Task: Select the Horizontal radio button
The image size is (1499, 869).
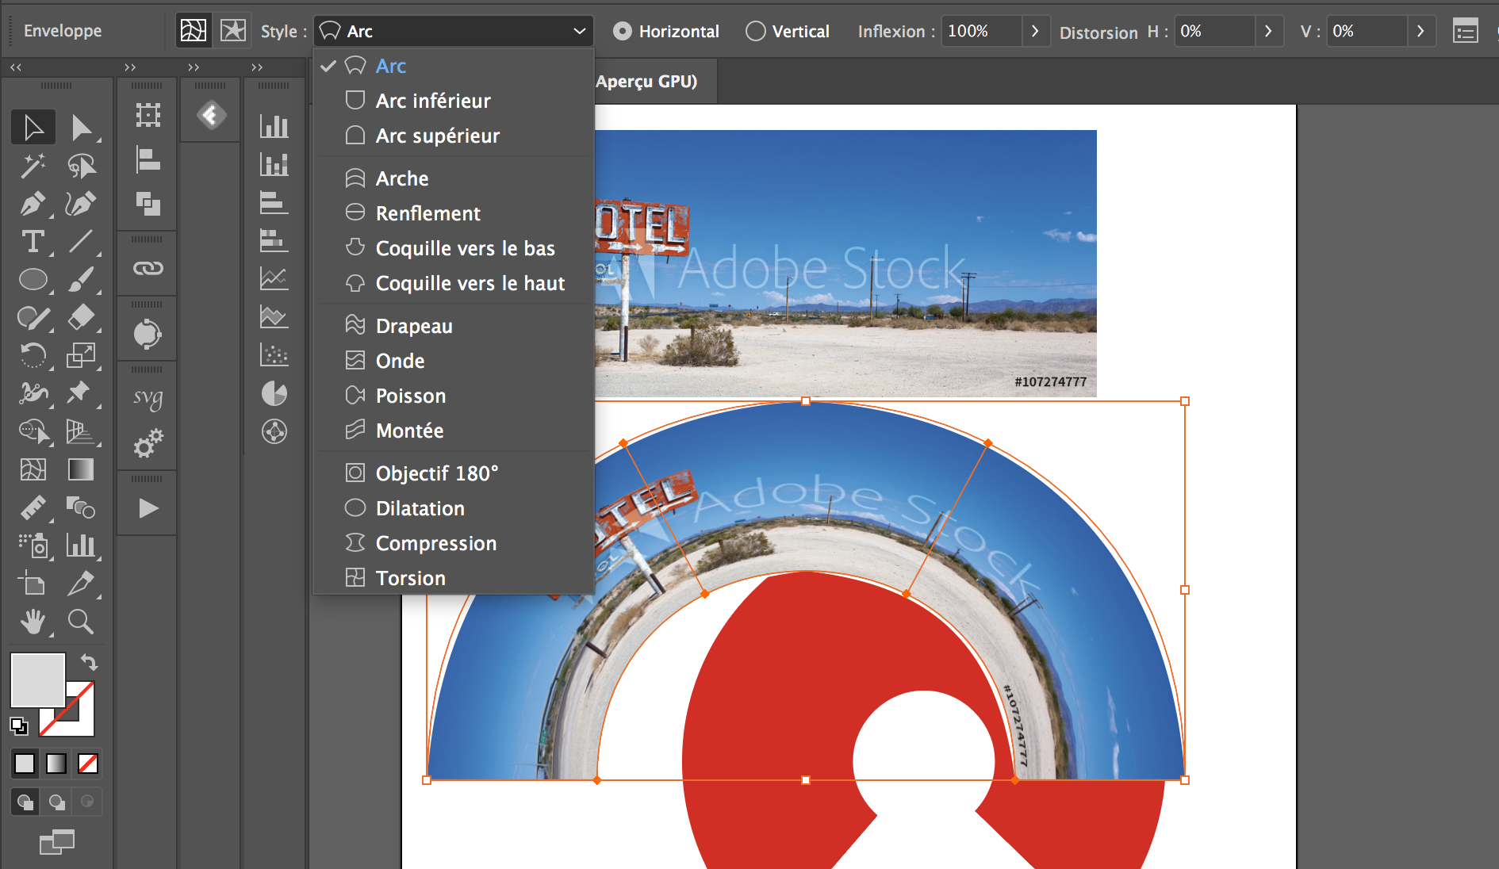Action: point(622,31)
